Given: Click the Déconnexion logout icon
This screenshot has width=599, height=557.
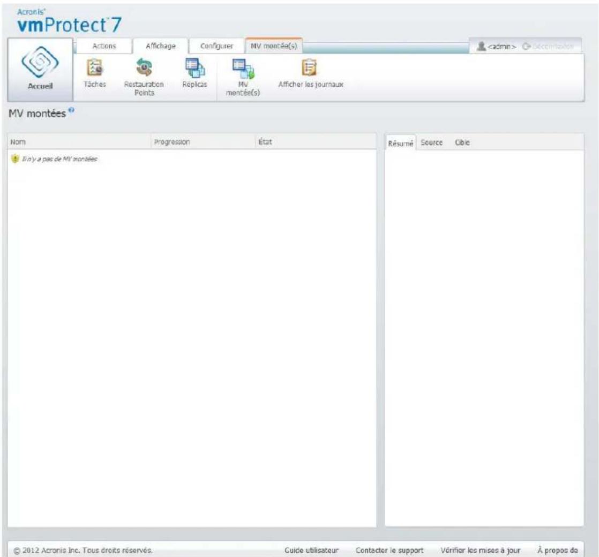Looking at the screenshot, I should click(x=527, y=46).
